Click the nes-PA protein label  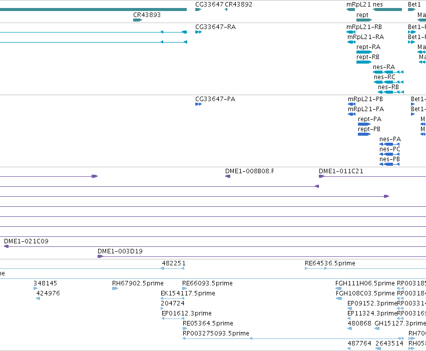(x=390, y=139)
